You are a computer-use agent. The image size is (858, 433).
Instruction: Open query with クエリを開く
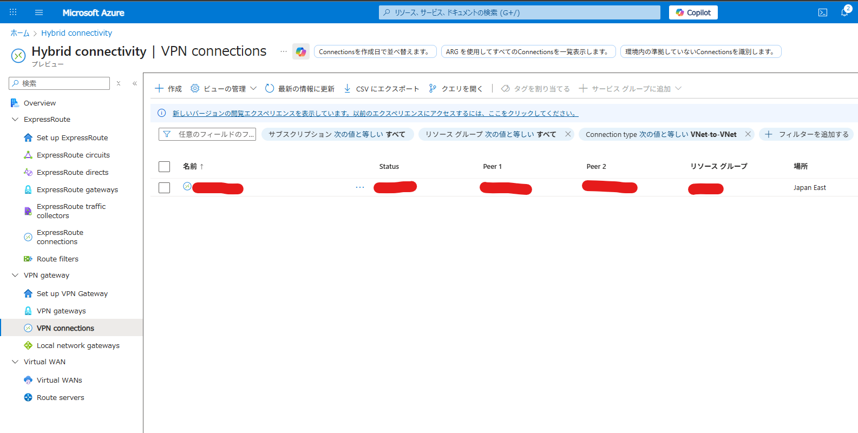[455, 89]
